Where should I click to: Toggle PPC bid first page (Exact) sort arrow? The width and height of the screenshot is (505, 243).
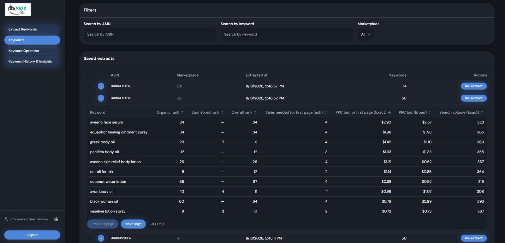(389, 112)
